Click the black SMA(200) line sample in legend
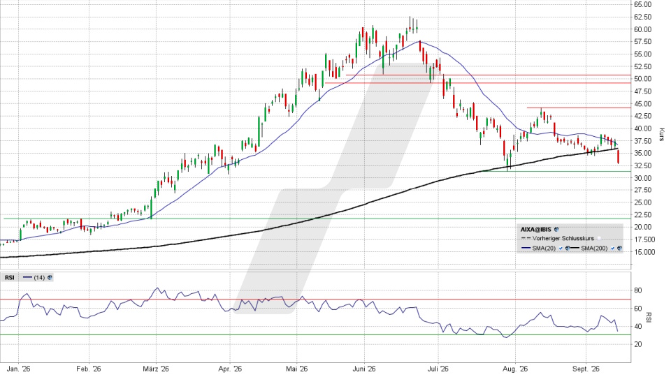The image size is (671, 377). [575, 248]
